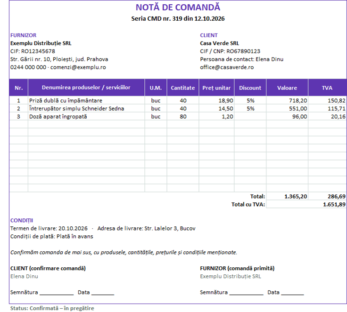The height and width of the screenshot is (312, 347).
Task: Select the 'Preț unitar' column header
Action: click(216, 88)
